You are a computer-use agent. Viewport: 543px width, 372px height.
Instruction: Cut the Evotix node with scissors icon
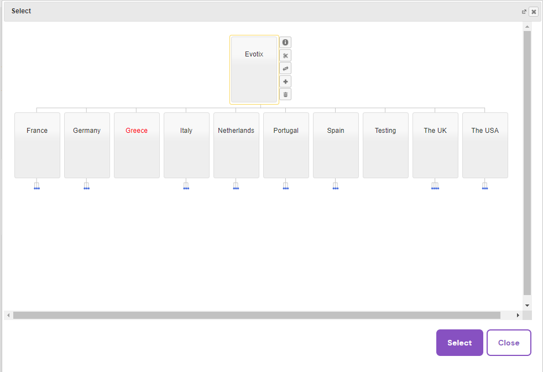tap(285, 55)
